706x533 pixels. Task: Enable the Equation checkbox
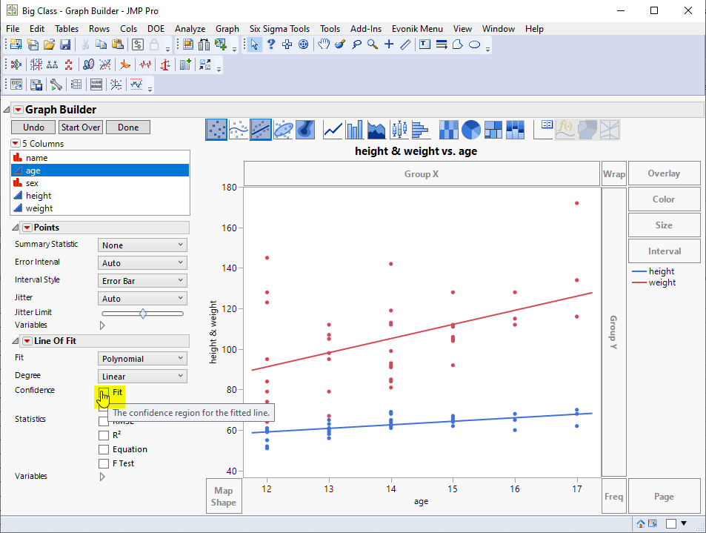(x=104, y=449)
